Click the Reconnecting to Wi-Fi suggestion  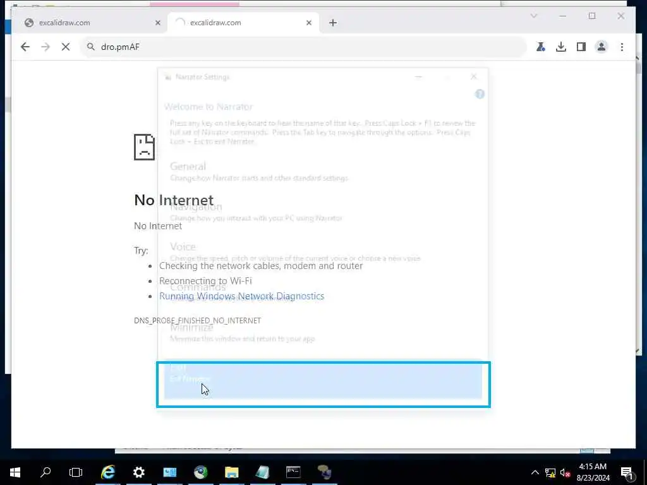coord(205,281)
